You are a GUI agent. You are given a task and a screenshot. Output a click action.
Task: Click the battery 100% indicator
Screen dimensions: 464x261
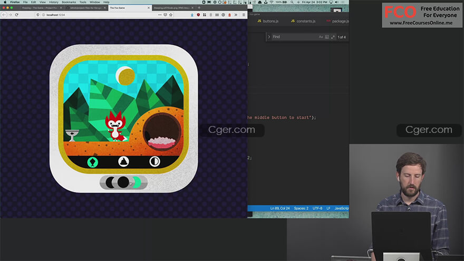coord(281,2)
